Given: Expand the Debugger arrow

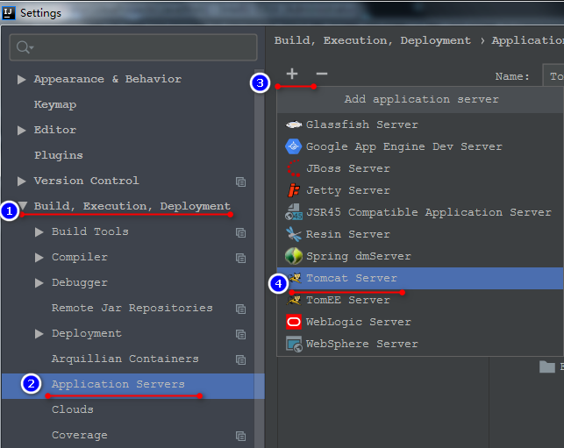Looking at the screenshot, I should coord(39,283).
